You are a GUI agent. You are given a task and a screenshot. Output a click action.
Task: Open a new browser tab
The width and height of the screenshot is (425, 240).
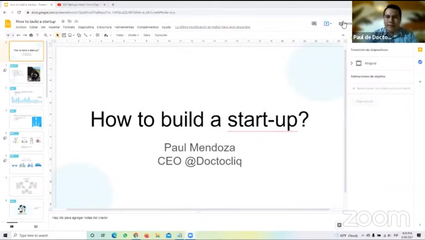113,5
